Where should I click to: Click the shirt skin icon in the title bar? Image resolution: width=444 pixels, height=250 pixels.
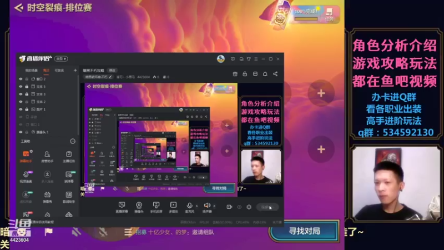point(249,59)
